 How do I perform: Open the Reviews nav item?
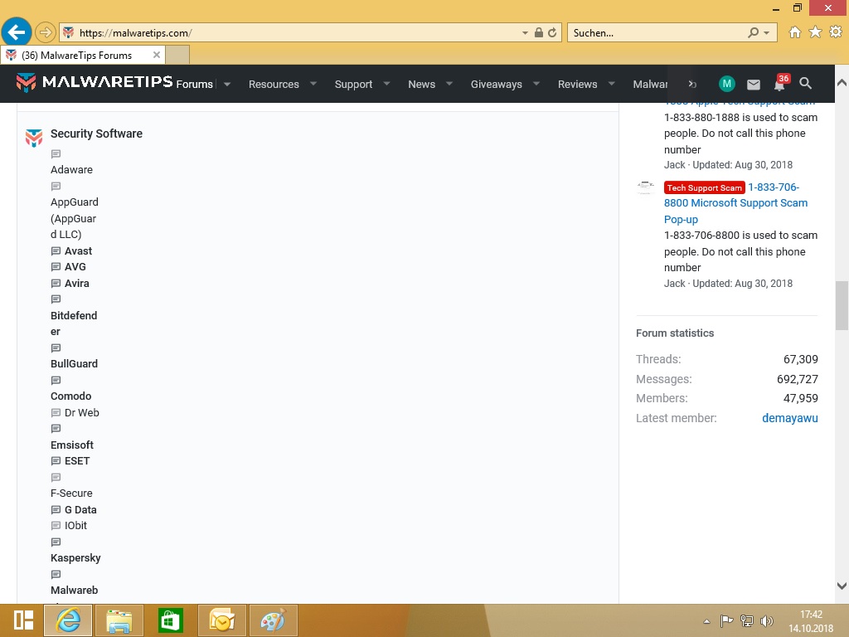(577, 84)
